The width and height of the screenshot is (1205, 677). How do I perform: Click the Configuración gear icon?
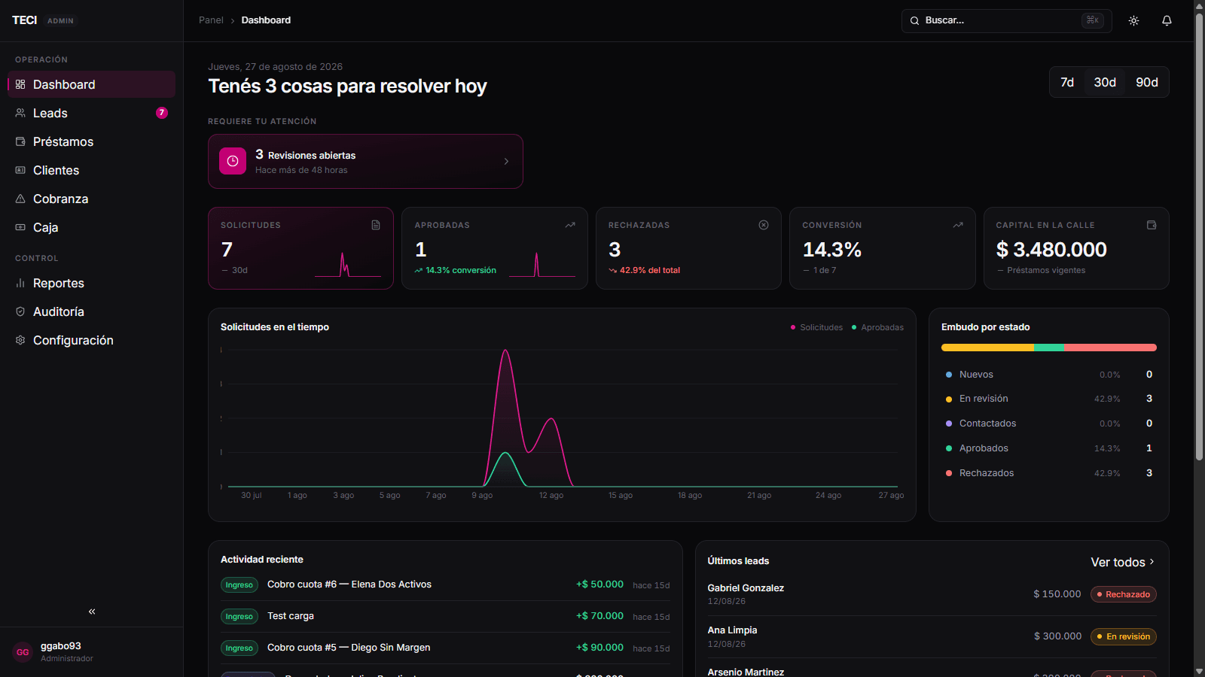click(x=20, y=340)
